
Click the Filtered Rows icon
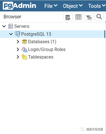pos(89,17)
